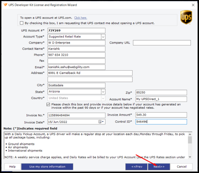Open the disabled Country dropdown
Screen dimensions: 199x173
coord(103,98)
